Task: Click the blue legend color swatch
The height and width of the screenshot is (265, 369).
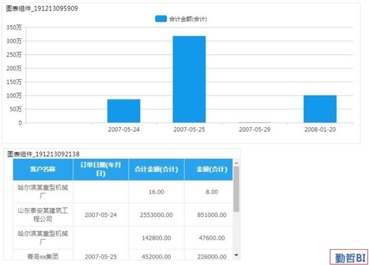Action: pyautogui.click(x=161, y=19)
